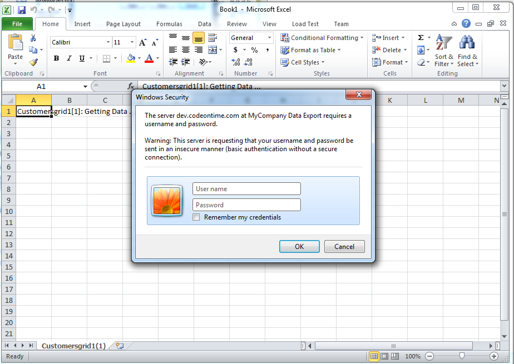This screenshot has width=514, height=364.
Task: Select the Cut scissors icon
Action: click(x=33, y=38)
